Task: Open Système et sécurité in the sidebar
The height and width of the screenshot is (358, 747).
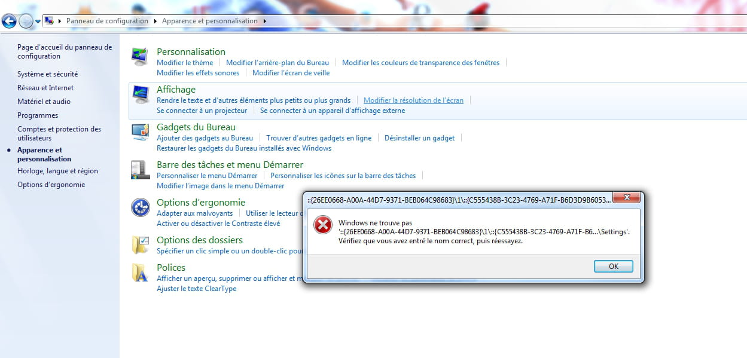Action: coord(48,74)
